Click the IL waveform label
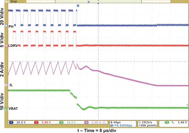The image size is (189, 133). 11,85
